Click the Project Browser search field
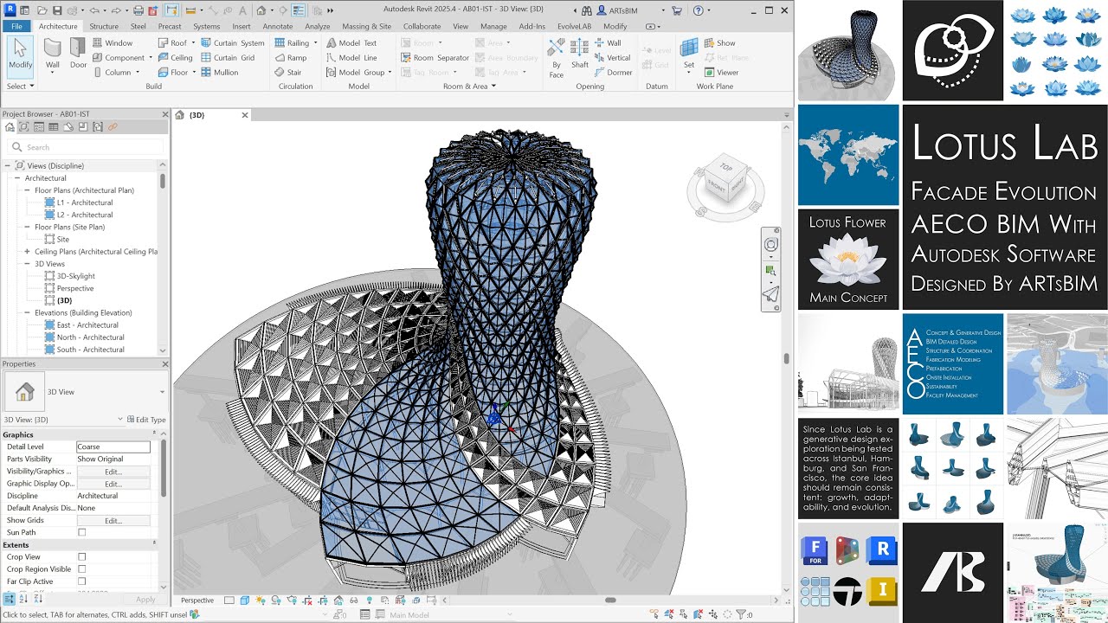 point(85,147)
